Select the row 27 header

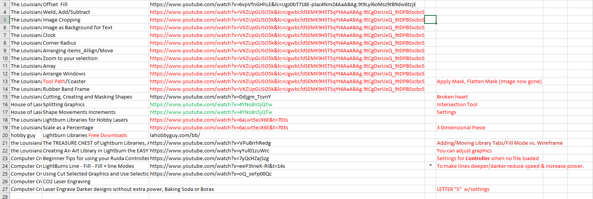coord(5,189)
